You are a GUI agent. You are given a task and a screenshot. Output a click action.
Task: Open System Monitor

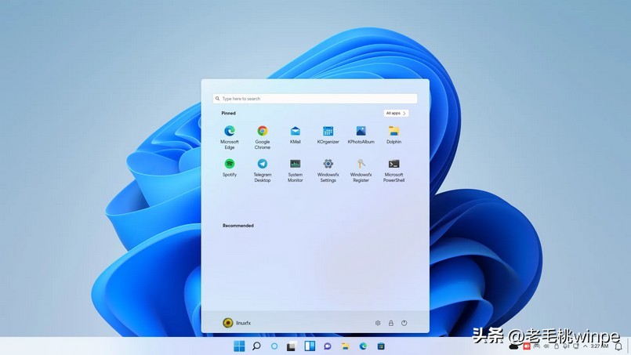pos(296,164)
